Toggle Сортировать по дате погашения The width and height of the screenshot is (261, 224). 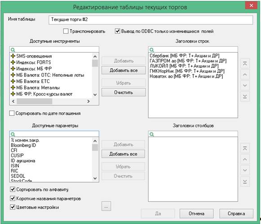(x=12, y=113)
